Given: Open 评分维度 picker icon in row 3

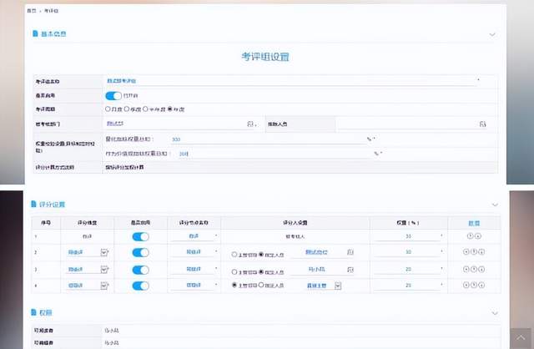Looking at the screenshot, I should click(104, 269).
